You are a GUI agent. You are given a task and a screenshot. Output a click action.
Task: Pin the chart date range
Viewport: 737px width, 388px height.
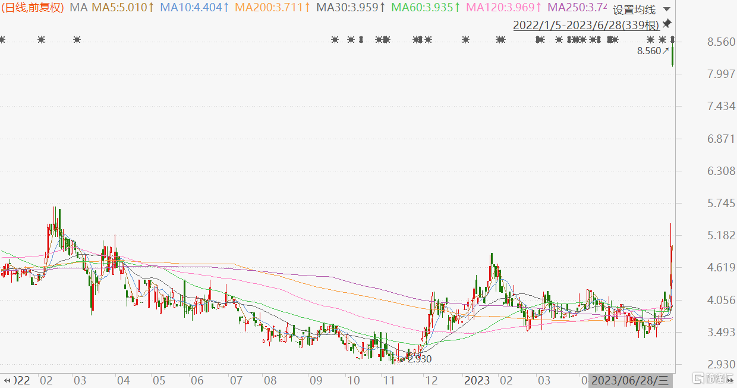666,24
